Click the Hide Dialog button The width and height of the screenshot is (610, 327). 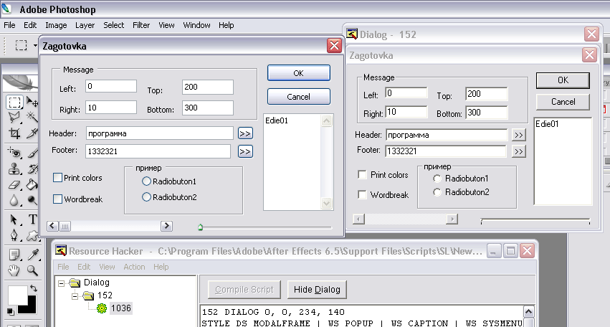(317, 289)
